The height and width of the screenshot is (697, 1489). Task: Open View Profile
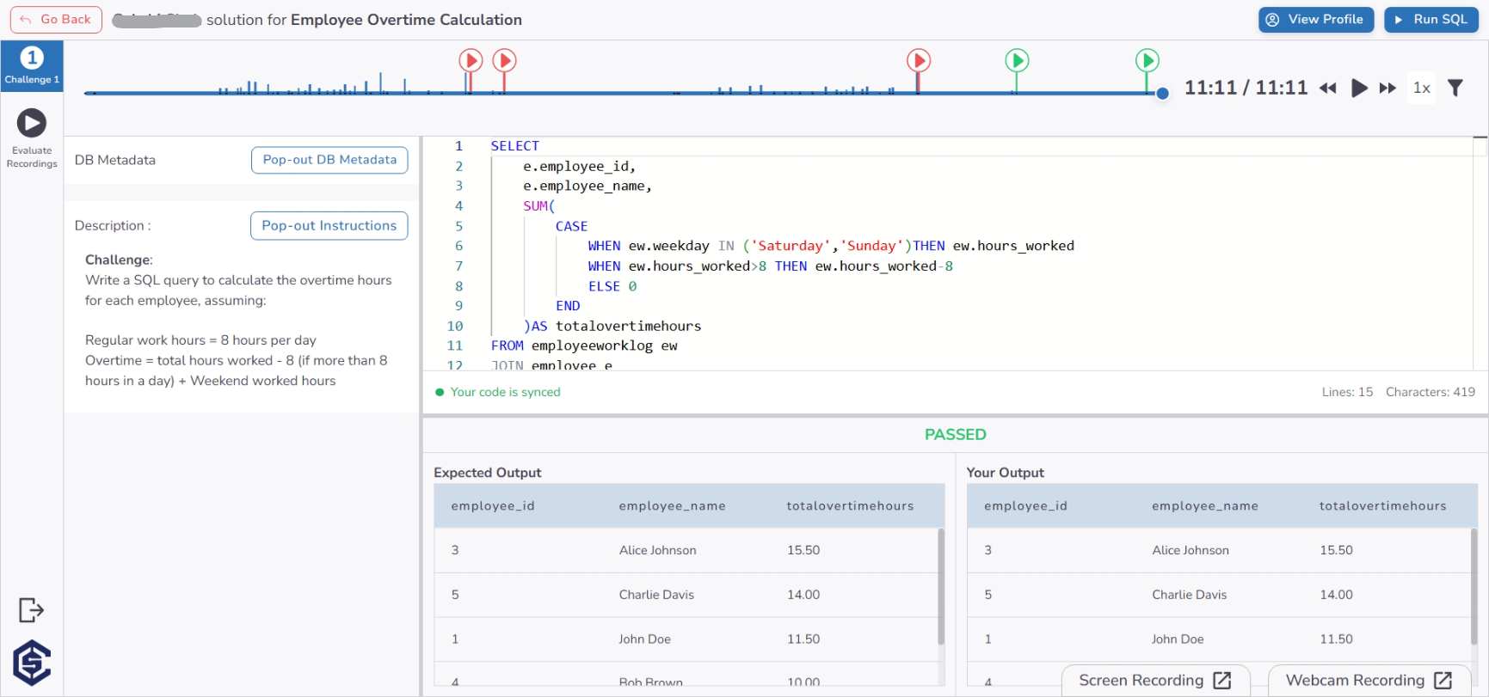1315,20
